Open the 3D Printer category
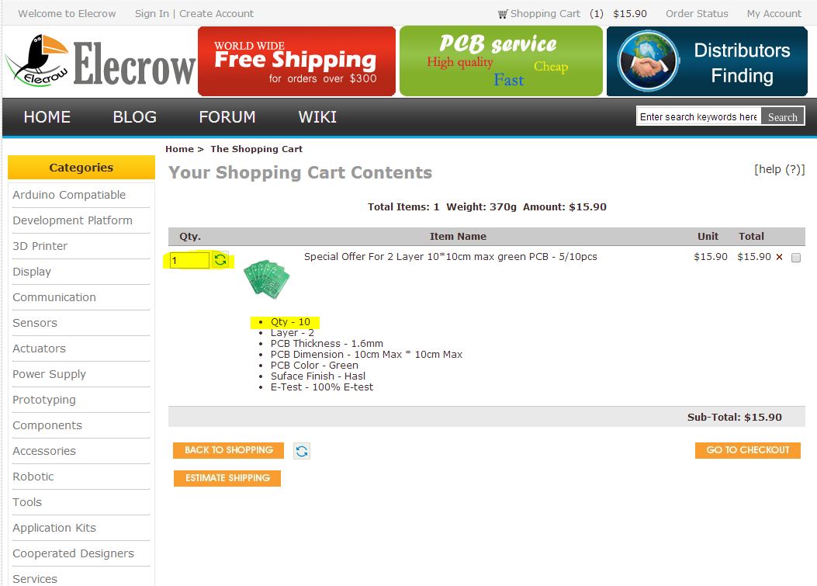The image size is (817, 586). point(40,246)
